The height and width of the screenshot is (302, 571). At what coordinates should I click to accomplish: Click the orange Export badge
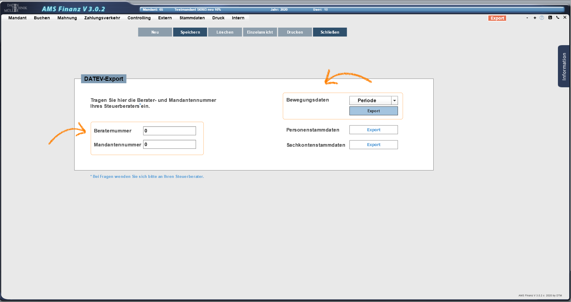click(497, 18)
